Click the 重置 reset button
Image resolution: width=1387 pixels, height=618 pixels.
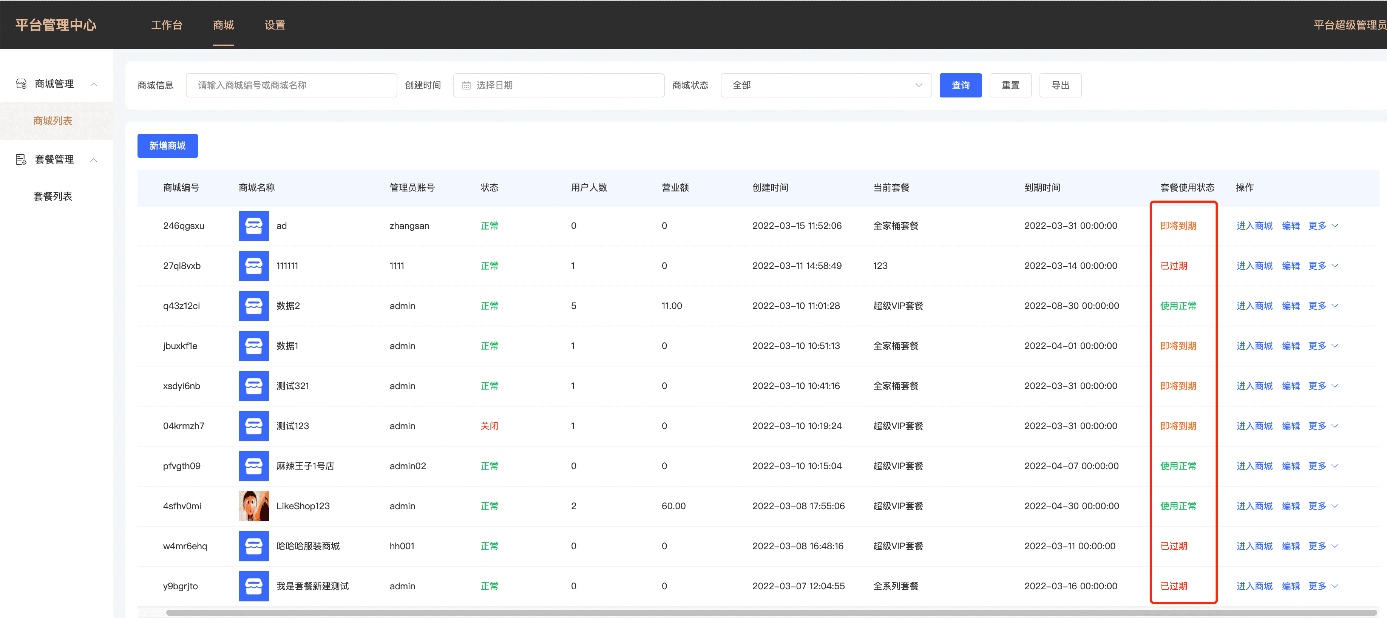tap(1011, 85)
